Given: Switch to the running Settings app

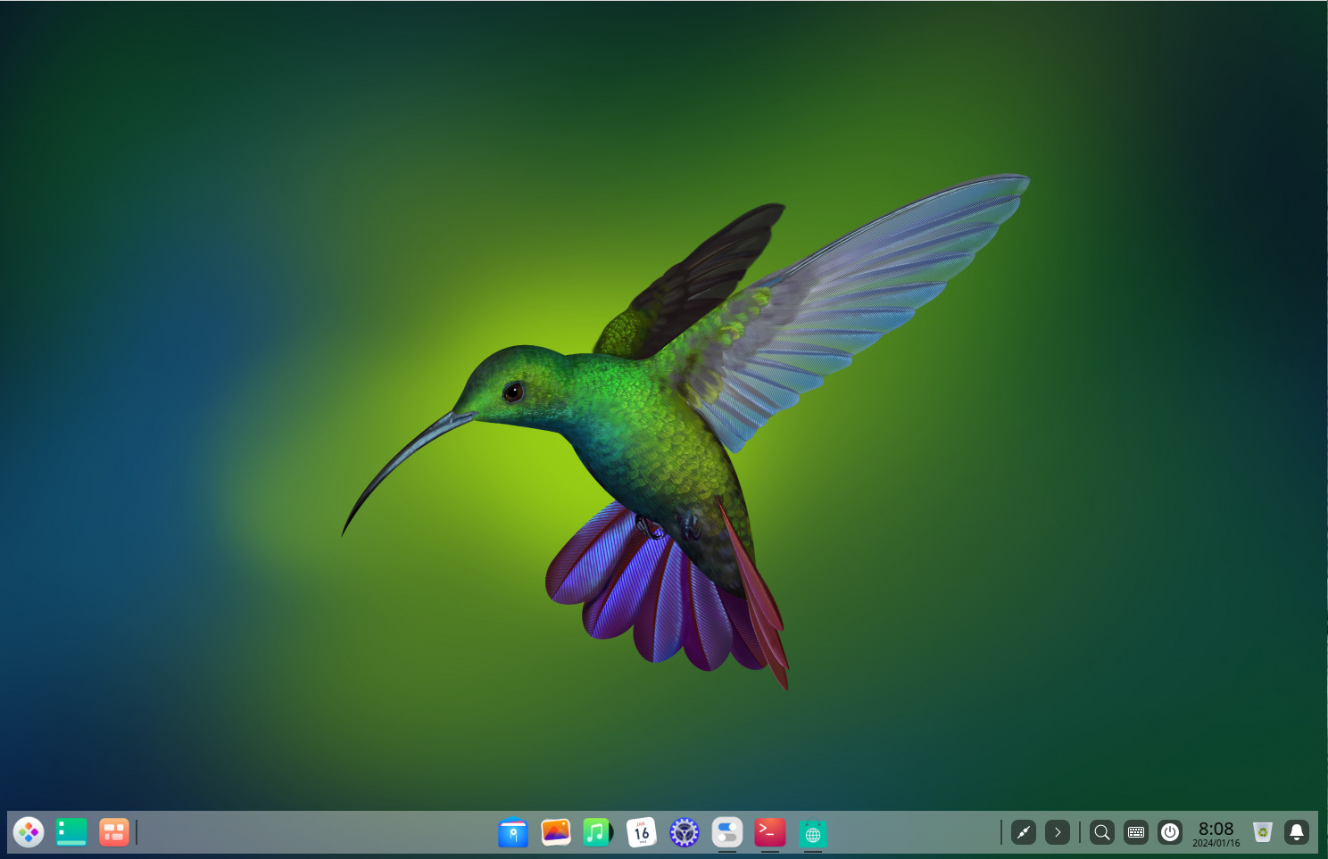Looking at the screenshot, I should 726,832.
